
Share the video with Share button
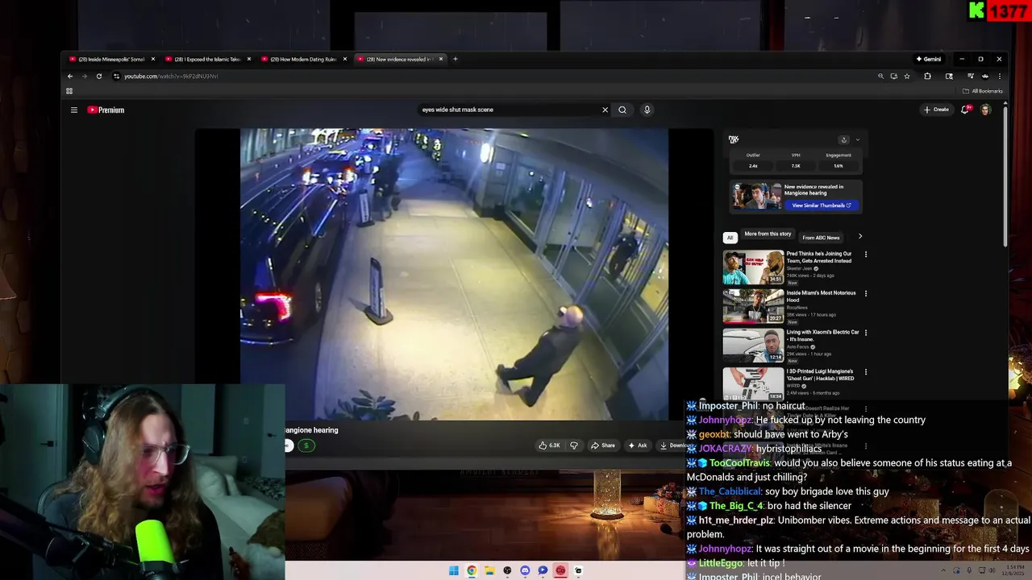(602, 445)
